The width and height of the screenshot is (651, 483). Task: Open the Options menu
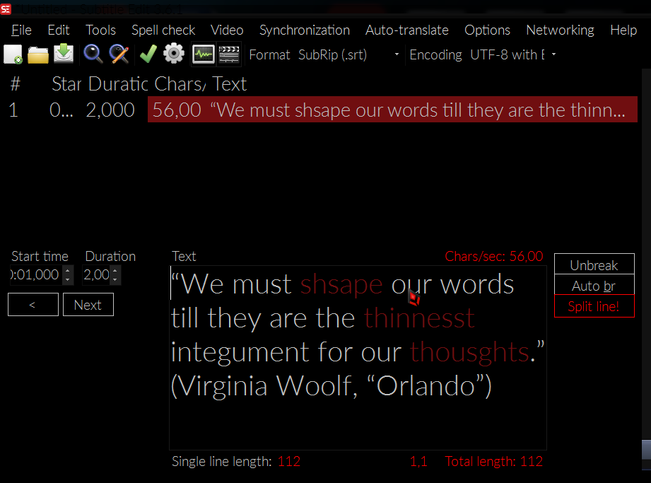click(x=487, y=30)
